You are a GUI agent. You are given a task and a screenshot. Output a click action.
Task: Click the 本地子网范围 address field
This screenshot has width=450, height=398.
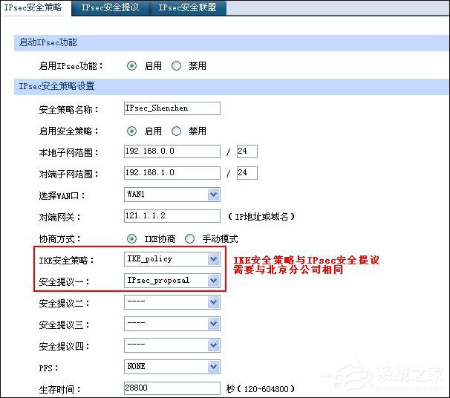click(172, 151)
